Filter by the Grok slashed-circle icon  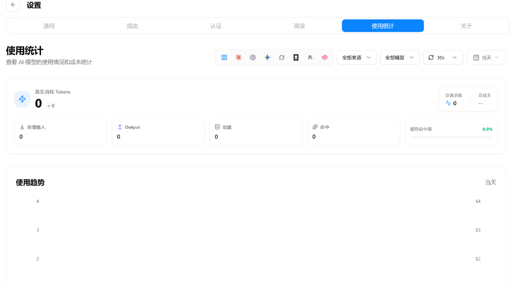tap(281, 57)
